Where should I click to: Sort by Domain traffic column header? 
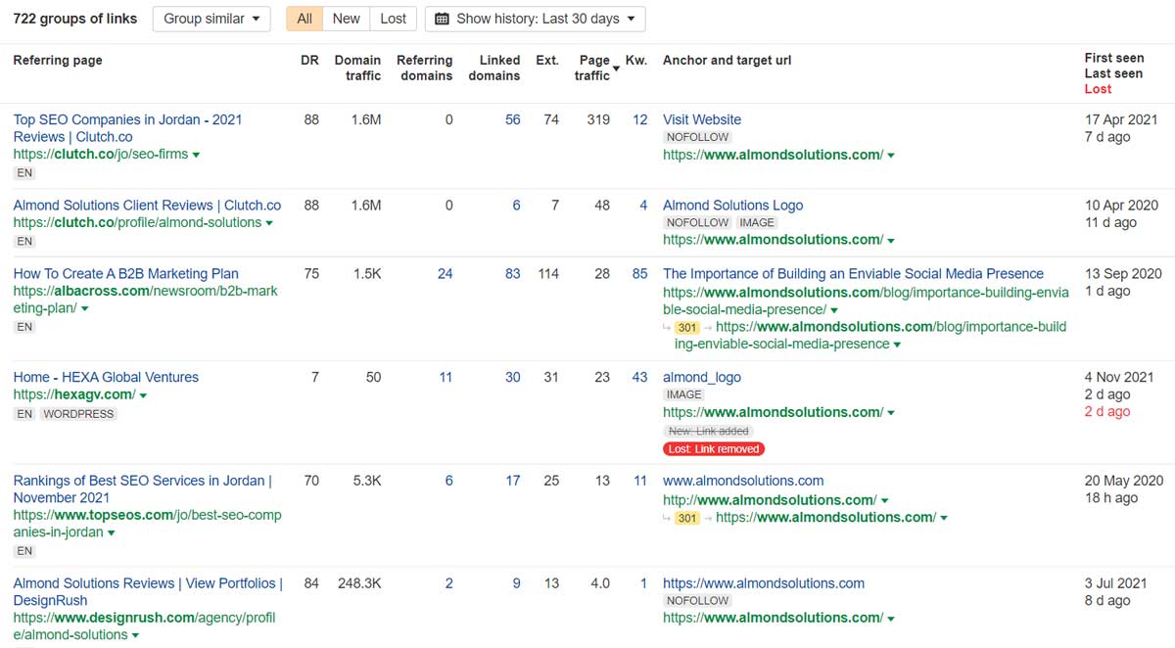click(358, 68)
